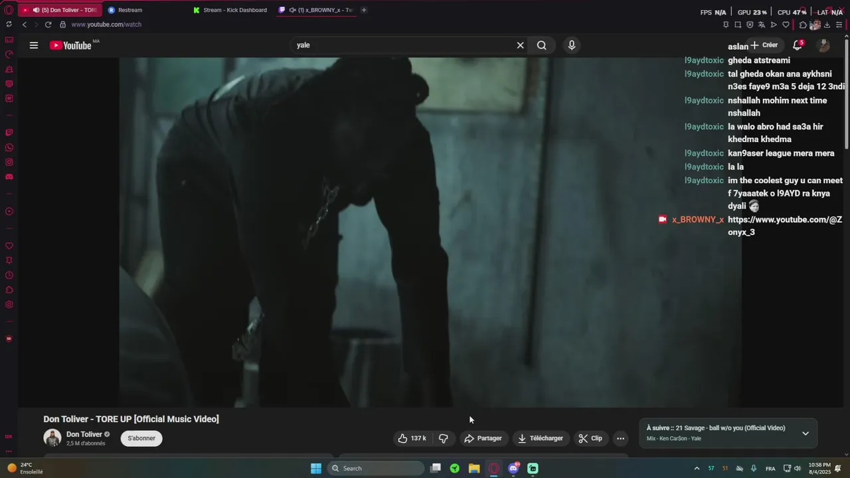Reload the page with the refresh button

[48, 25]
